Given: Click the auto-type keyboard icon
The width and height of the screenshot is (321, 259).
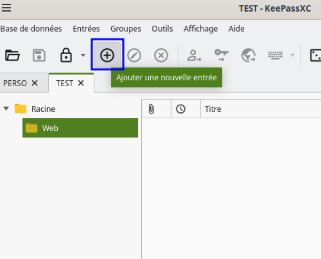Looking at the screenshot, I should point(275,55).
